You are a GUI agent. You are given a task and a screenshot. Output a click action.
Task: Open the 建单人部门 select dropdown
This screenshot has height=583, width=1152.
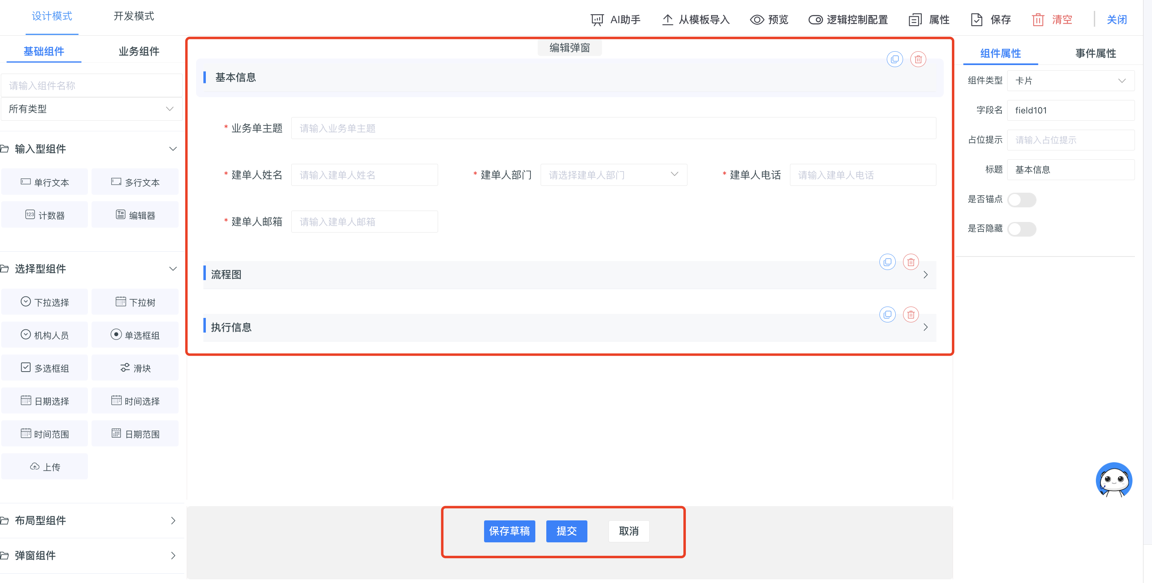tap(613, 175)
